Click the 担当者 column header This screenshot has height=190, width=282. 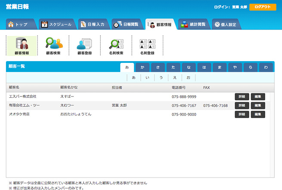[117, 87]
